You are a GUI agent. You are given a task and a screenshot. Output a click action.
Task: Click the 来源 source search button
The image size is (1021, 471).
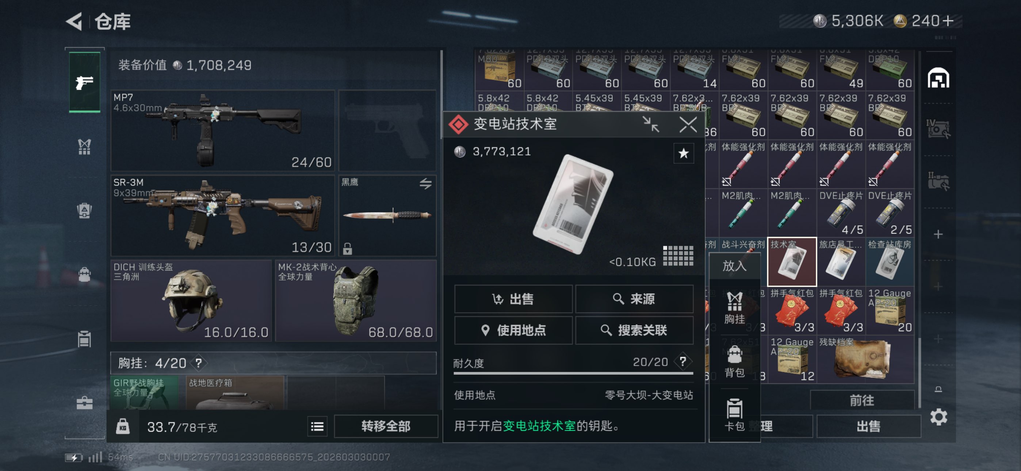pyautogui.click(x=634, y=299)
